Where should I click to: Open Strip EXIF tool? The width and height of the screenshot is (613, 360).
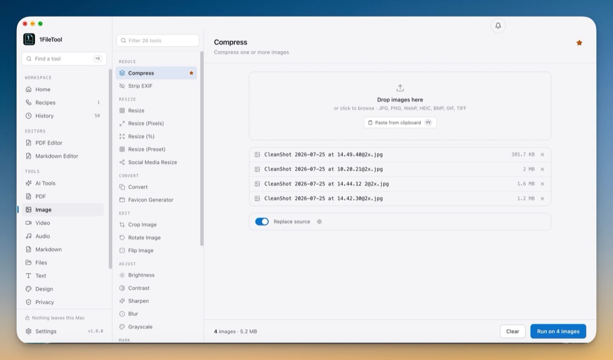pyautogui.click(x=157, y=86)
